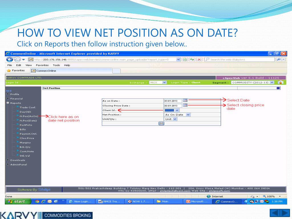
Task: Click the Stop loading X icon
Action: point(199,59)
